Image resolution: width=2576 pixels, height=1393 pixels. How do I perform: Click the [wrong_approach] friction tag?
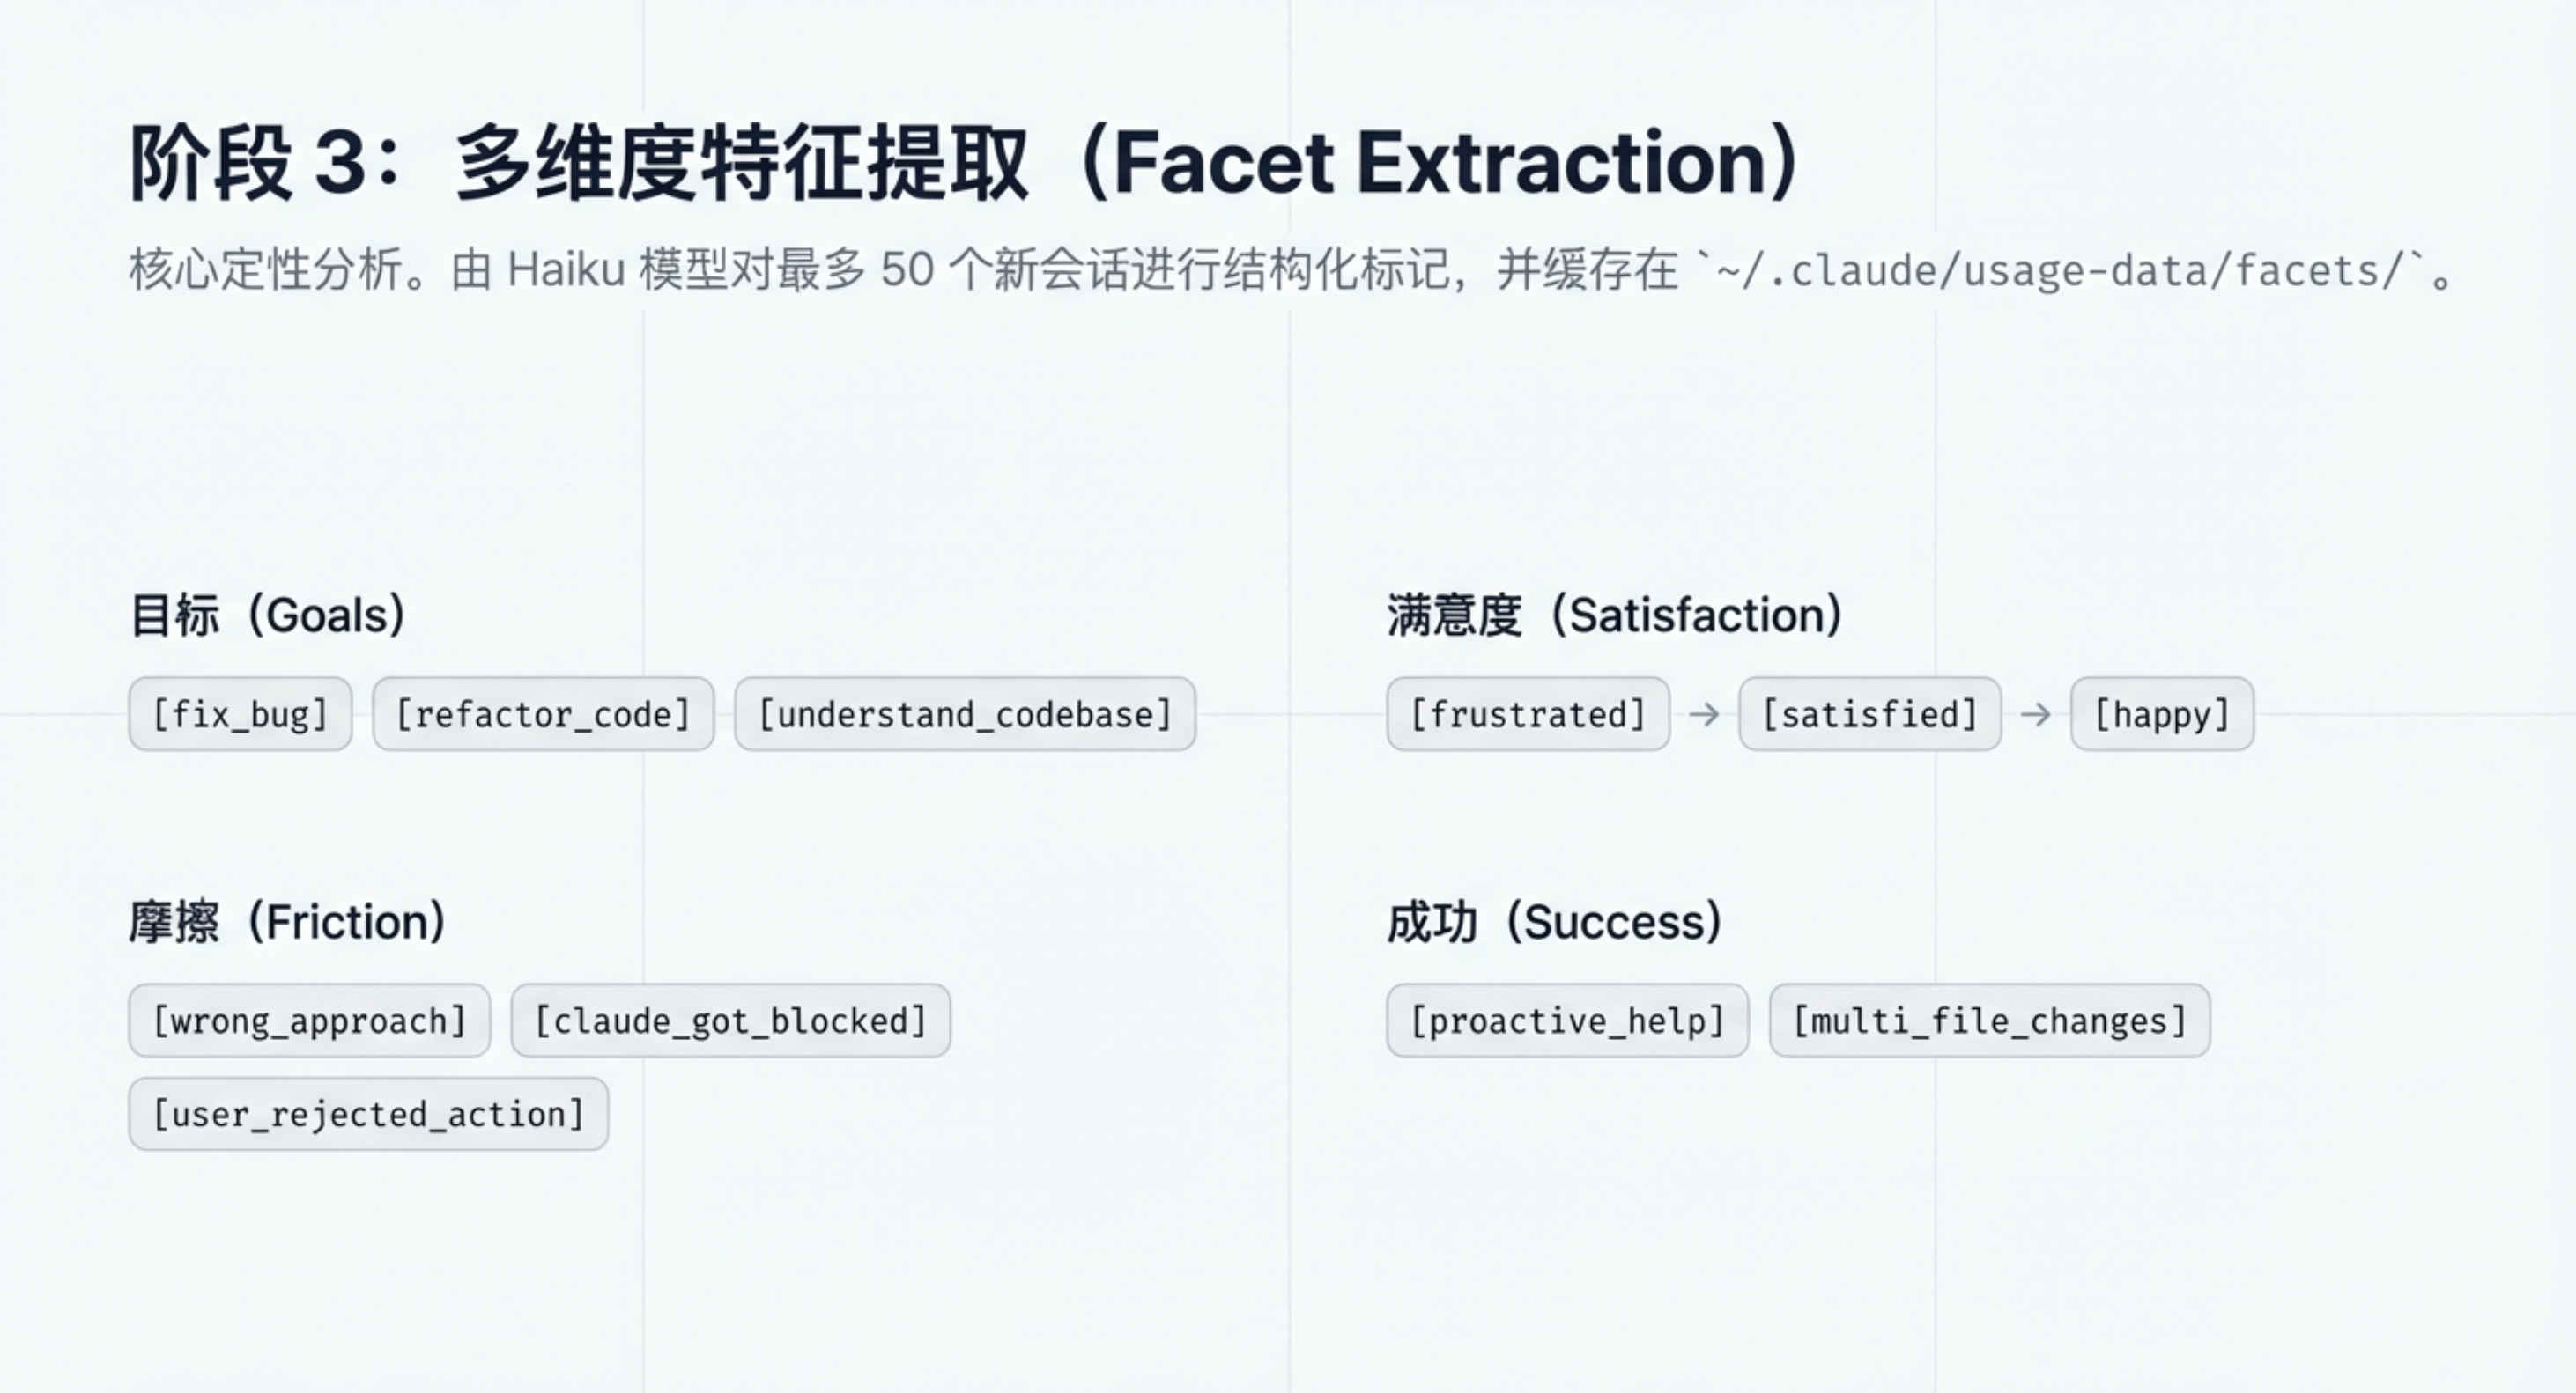pyautogui.click(x=309, y=1021)
